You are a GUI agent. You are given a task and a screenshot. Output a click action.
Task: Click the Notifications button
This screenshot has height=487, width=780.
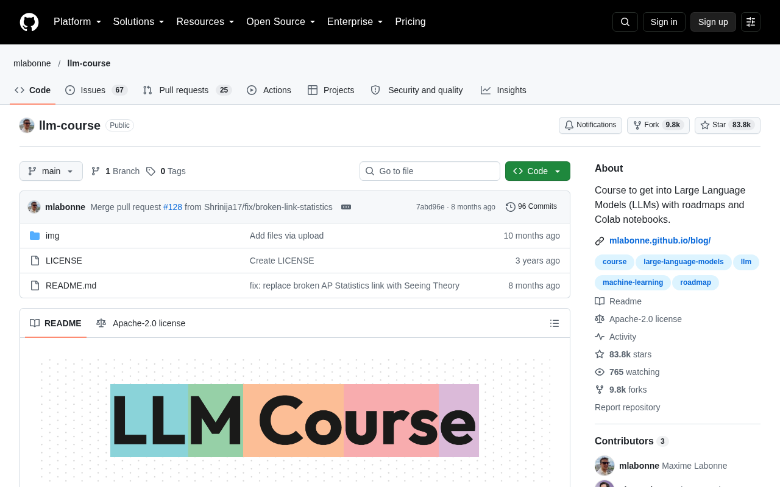(x=590, y=125)
